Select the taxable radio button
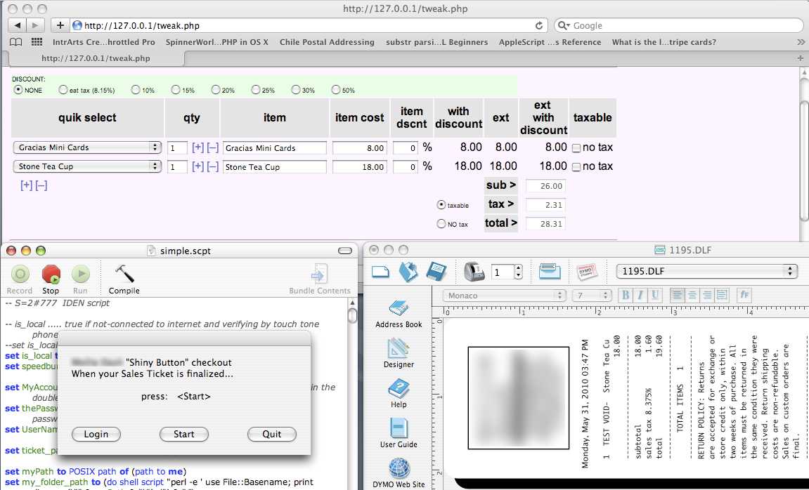The image size is (809, 490). coord(441,204)
